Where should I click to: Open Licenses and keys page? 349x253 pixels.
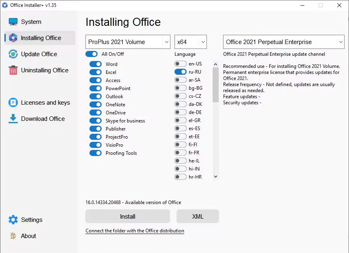[x=45, y=102]
